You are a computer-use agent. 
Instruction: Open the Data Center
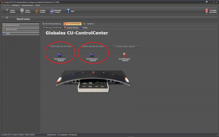[22, 11]
